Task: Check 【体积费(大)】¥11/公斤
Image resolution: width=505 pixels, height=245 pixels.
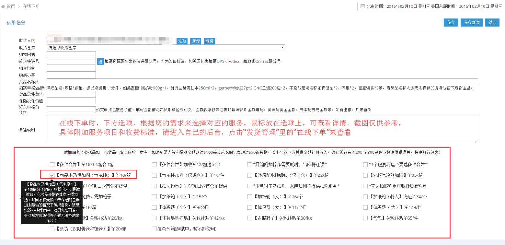Action: point(250,207)
